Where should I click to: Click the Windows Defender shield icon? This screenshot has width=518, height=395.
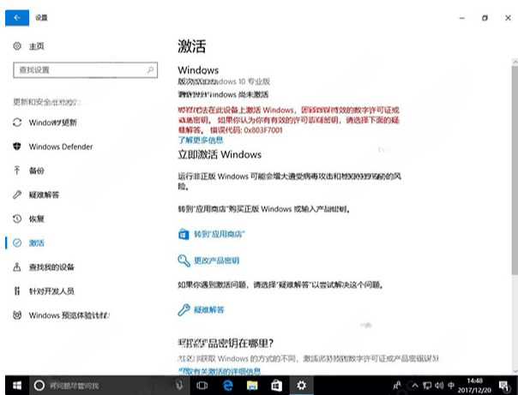coord(17,147)
